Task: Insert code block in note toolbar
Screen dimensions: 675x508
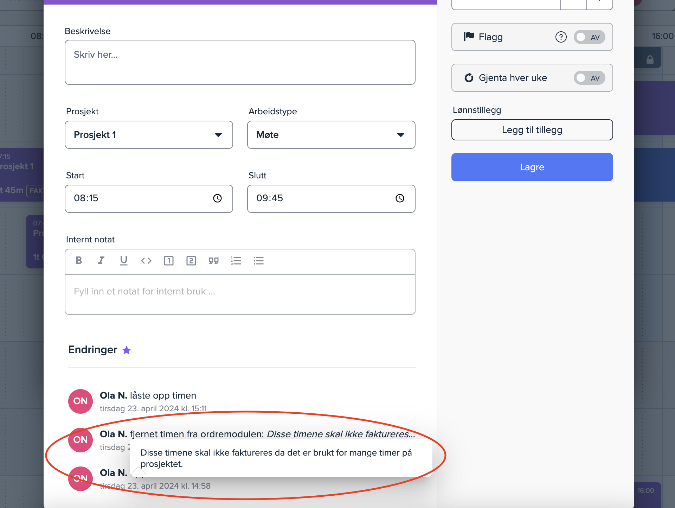Action: pos(146,261)
